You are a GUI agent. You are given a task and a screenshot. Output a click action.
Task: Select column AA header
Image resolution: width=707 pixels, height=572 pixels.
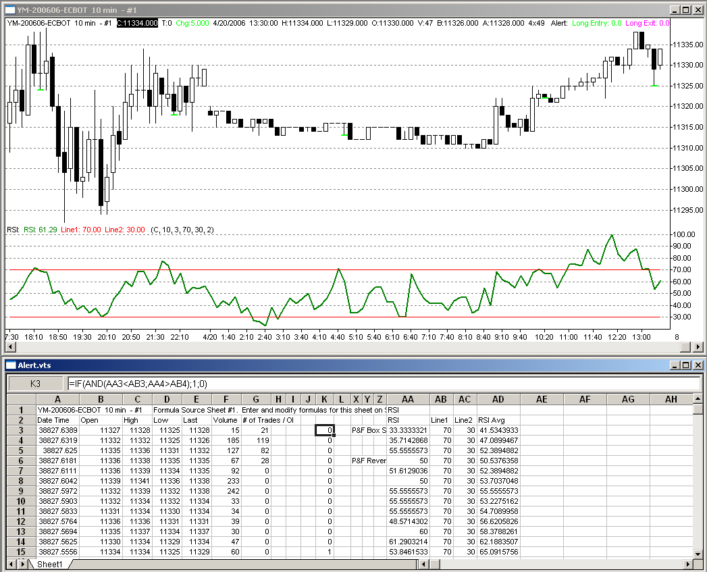[x=408, y=400]
